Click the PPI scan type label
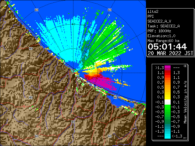 click(151, 16)
